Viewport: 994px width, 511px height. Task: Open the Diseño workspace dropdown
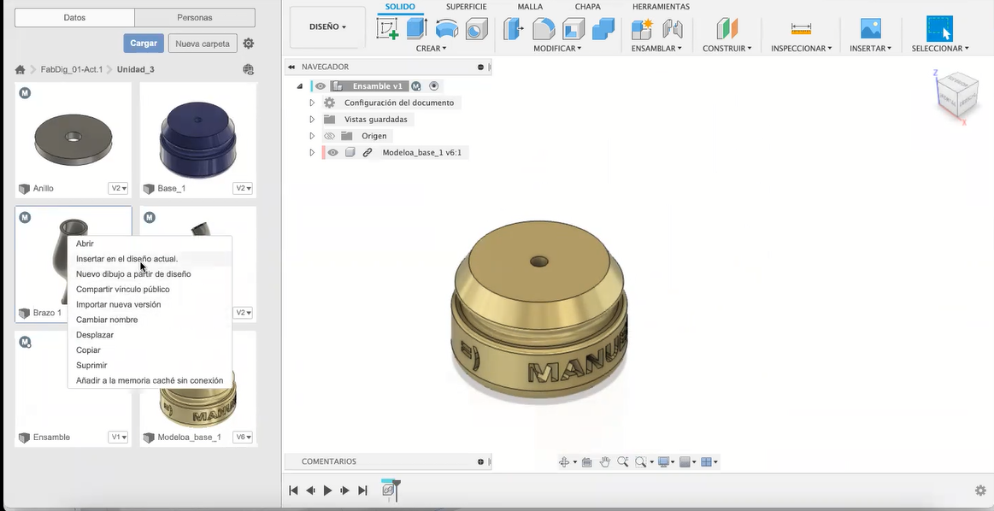point(327,27)
